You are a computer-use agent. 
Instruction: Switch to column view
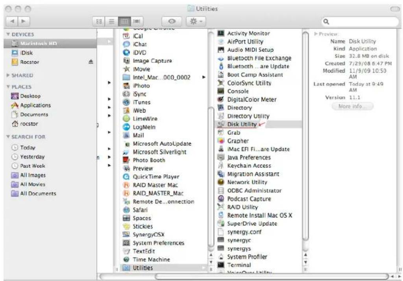point(124,22)
